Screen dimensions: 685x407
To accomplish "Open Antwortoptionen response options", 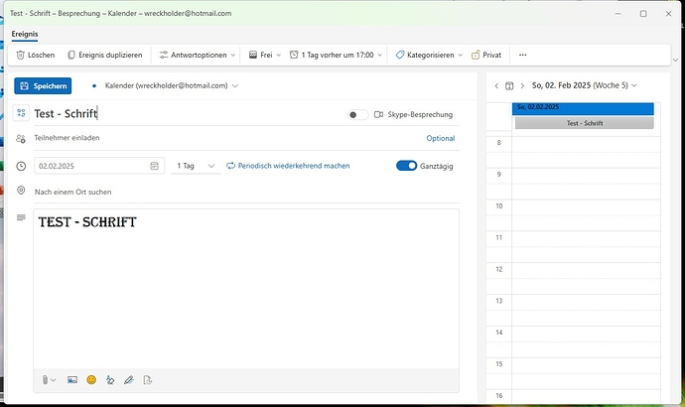I will [x=197, y=55].
